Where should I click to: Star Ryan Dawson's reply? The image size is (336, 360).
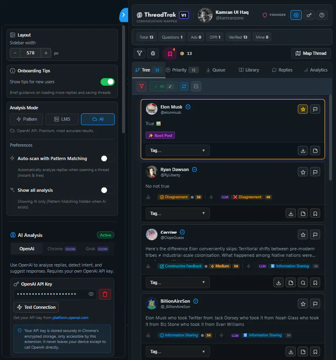303,172
